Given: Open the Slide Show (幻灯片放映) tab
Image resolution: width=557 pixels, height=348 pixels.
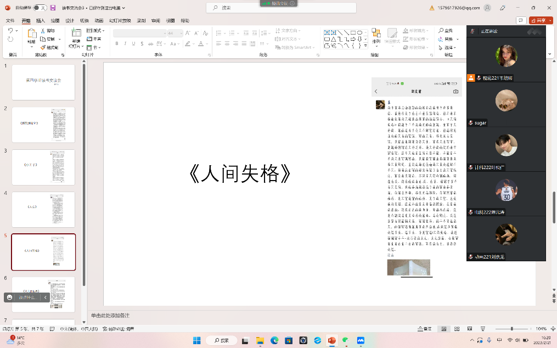Looking at the screenshot, I should (120, 20).
